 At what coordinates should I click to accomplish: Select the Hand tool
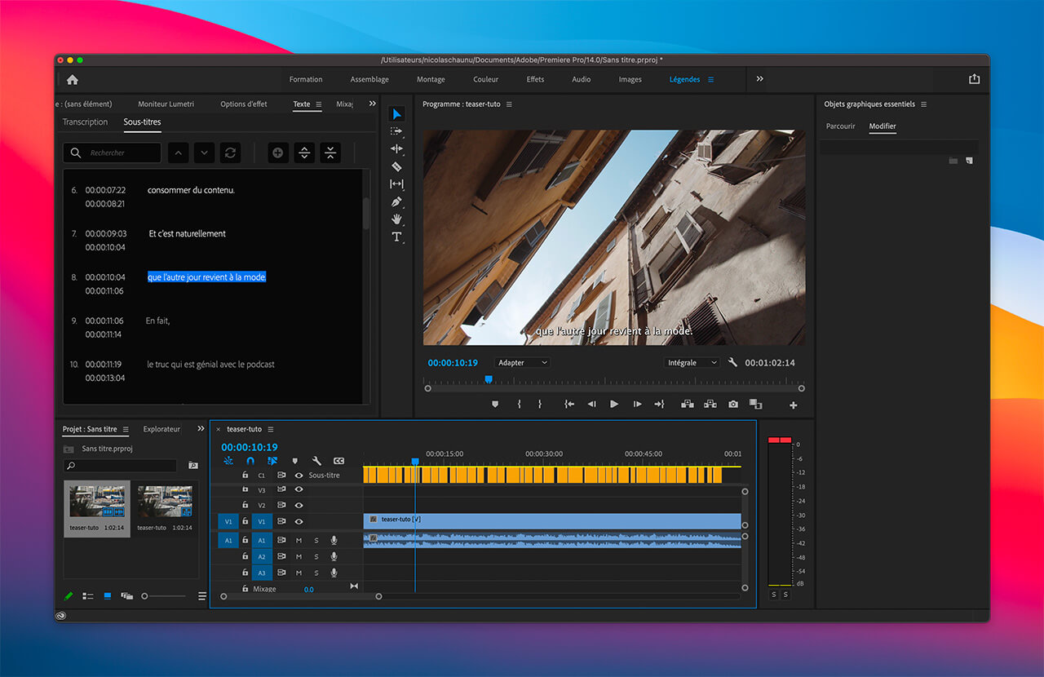coord(396,219)
